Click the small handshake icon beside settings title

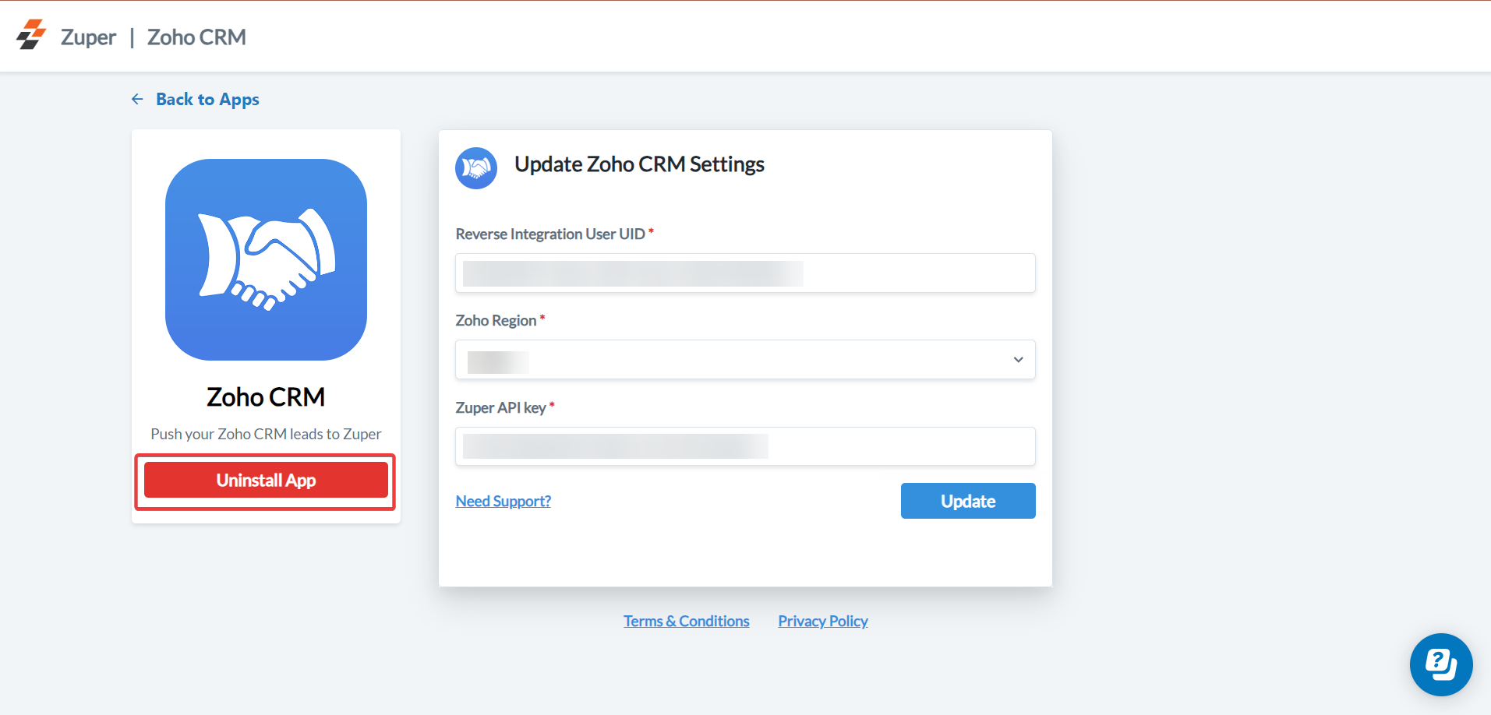476,167
